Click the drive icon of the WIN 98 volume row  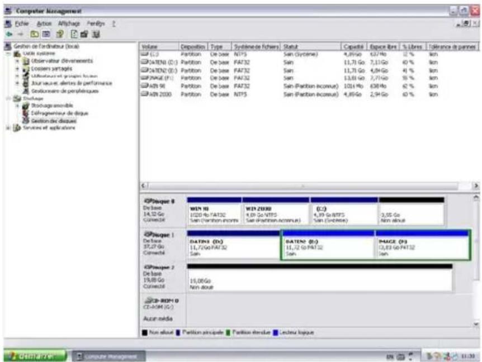(144, 86)
